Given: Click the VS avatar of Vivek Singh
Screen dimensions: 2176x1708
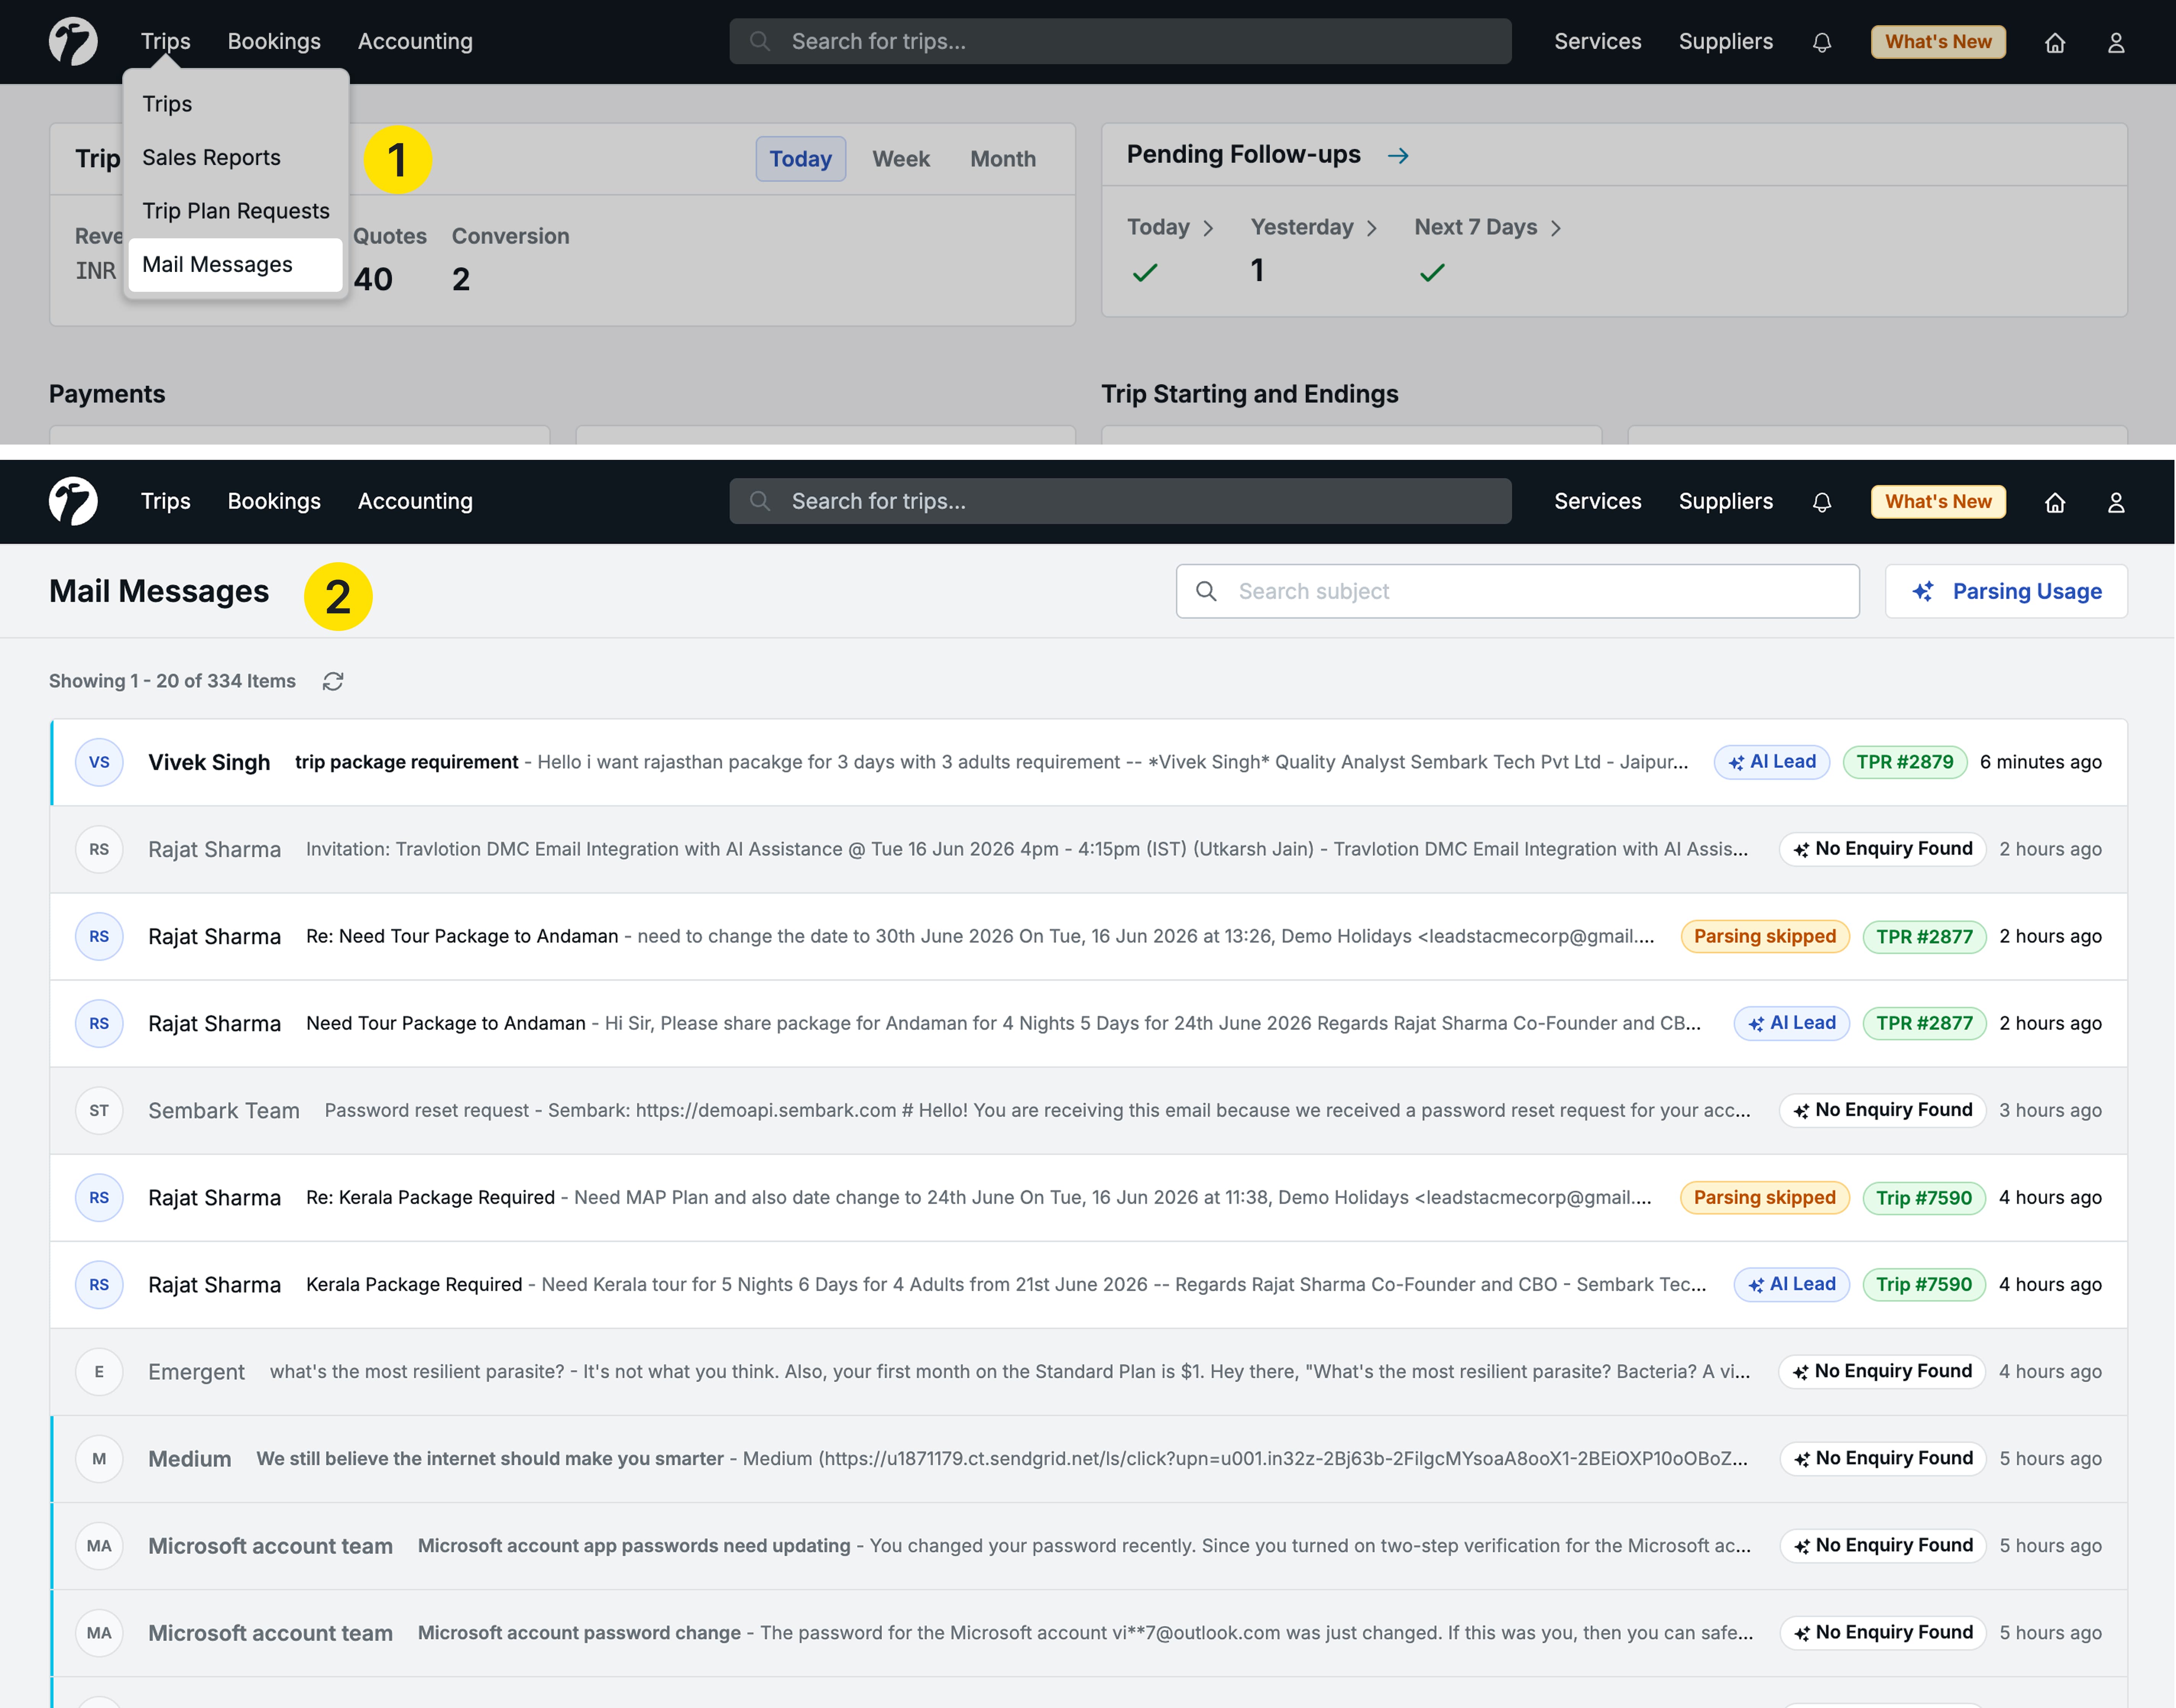Looking at the screenshot, I should (99, 762).
